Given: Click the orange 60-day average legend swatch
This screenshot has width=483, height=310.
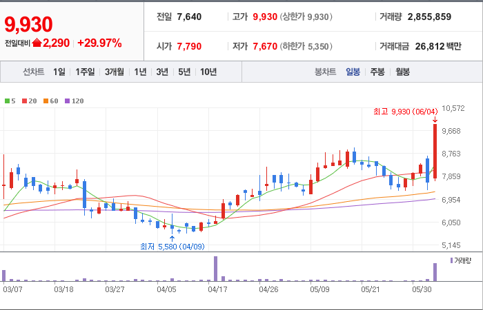Looking at the screenshot, I should click(46, 101).
